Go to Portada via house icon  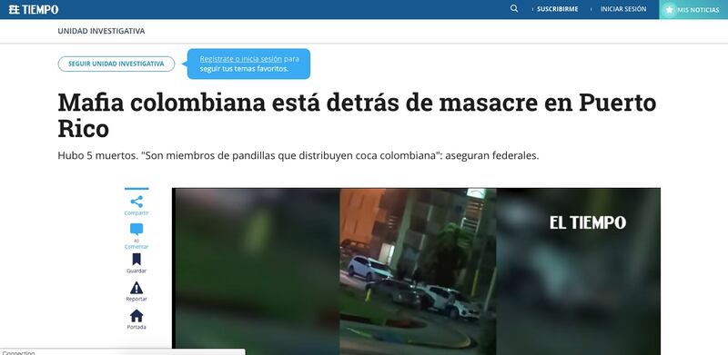(x=136, y=316)
